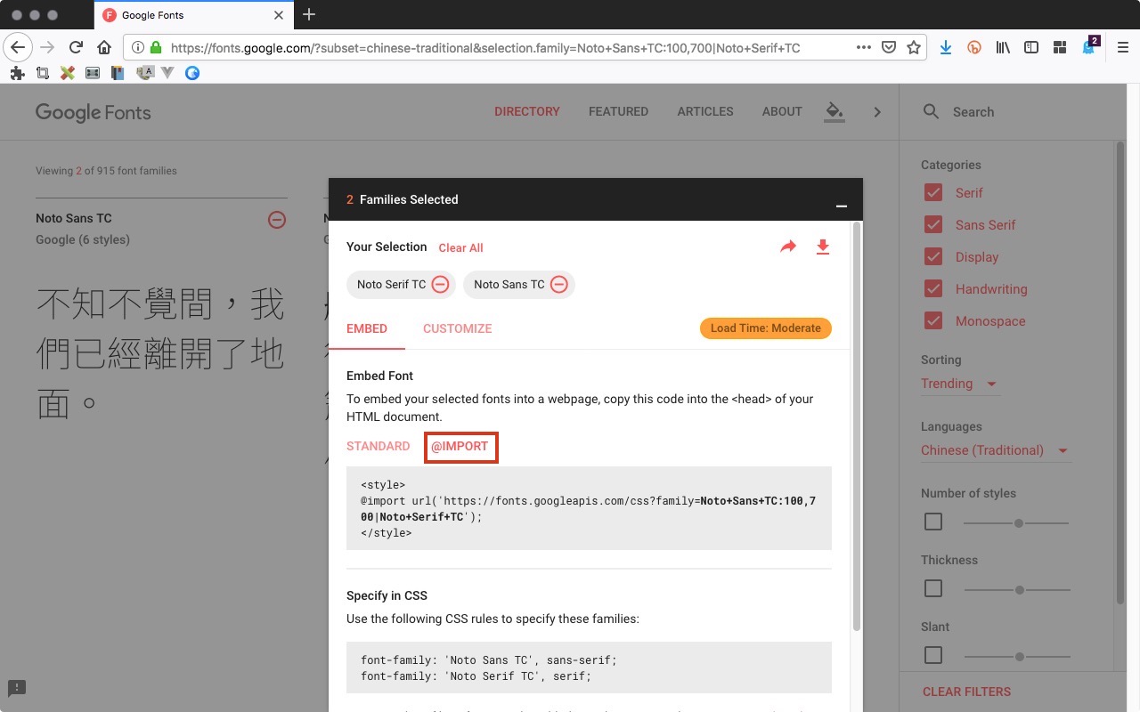Bookmark this page with the star
The width and height of the screenshot is (1140, 712).
tap(913, 47)
